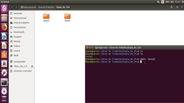This screenshot has height=103, width=184.
Task: Open Ubuntu Software store in the dock
Action: tap(4, 55)
